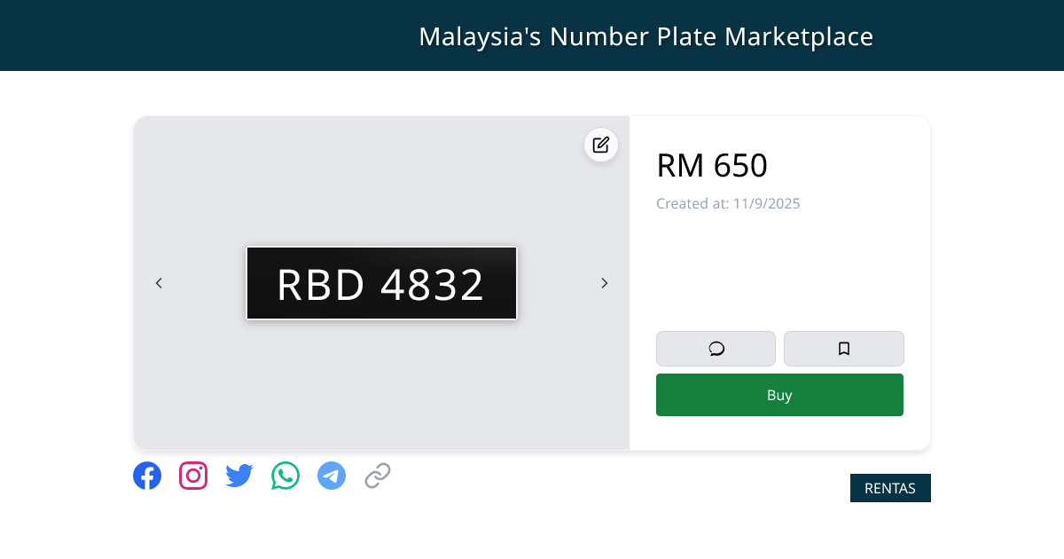1064x559 pixels.
Task: Share the listing on Twitter
Action: [x=239, y=476]
